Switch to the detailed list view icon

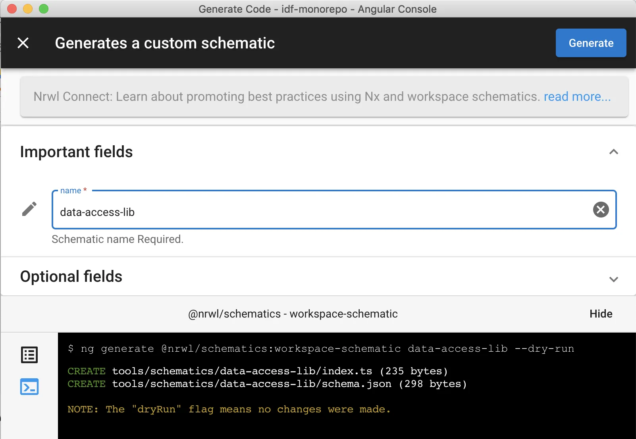pyautogui.click(x=29, y=355)
